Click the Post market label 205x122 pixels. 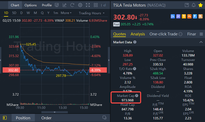116,24
